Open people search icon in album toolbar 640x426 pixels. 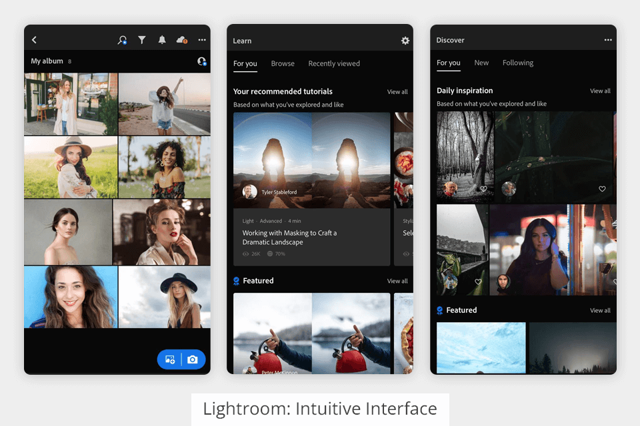pos(122,39)
